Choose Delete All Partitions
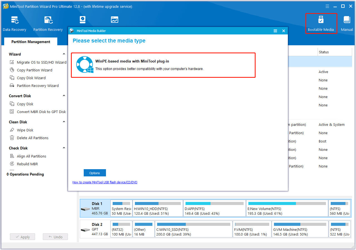356x250 pixels. [29, 138]
